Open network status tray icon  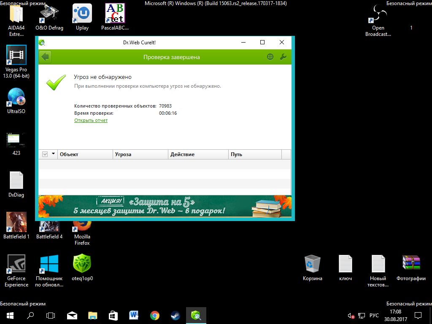click(362, 316)
